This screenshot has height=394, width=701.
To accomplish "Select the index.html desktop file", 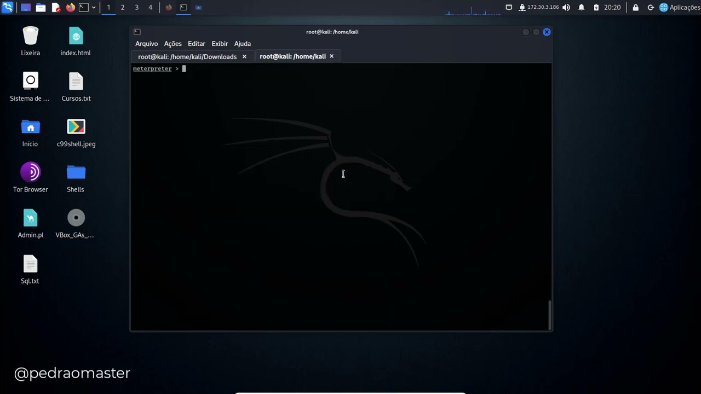I will coord(76,42).
